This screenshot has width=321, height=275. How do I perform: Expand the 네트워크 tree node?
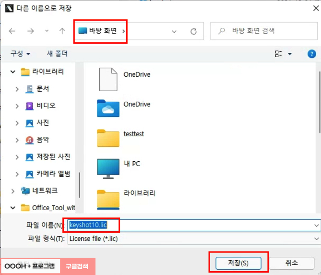[12, 191]
